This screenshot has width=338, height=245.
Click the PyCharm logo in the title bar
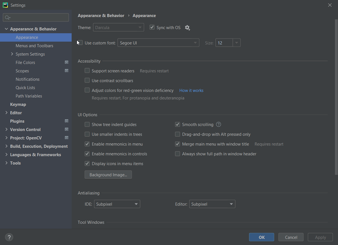5,5
